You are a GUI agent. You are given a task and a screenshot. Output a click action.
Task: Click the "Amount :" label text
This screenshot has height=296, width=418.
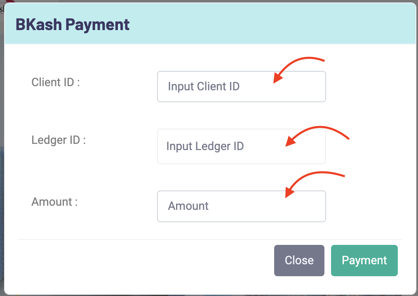[54, 202]
